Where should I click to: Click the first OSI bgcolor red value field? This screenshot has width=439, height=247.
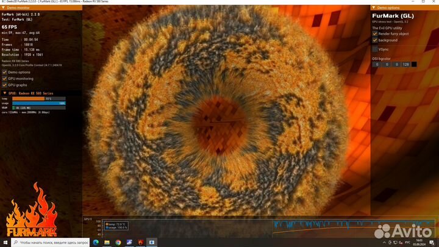pyautogui.click(x=377, y=65)
